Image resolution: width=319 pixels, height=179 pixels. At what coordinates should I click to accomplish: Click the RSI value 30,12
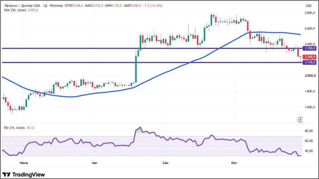click(31, 128)
